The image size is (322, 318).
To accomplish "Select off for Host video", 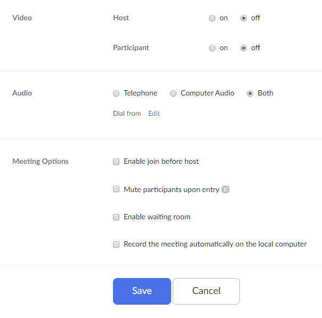I will (244, 18).
